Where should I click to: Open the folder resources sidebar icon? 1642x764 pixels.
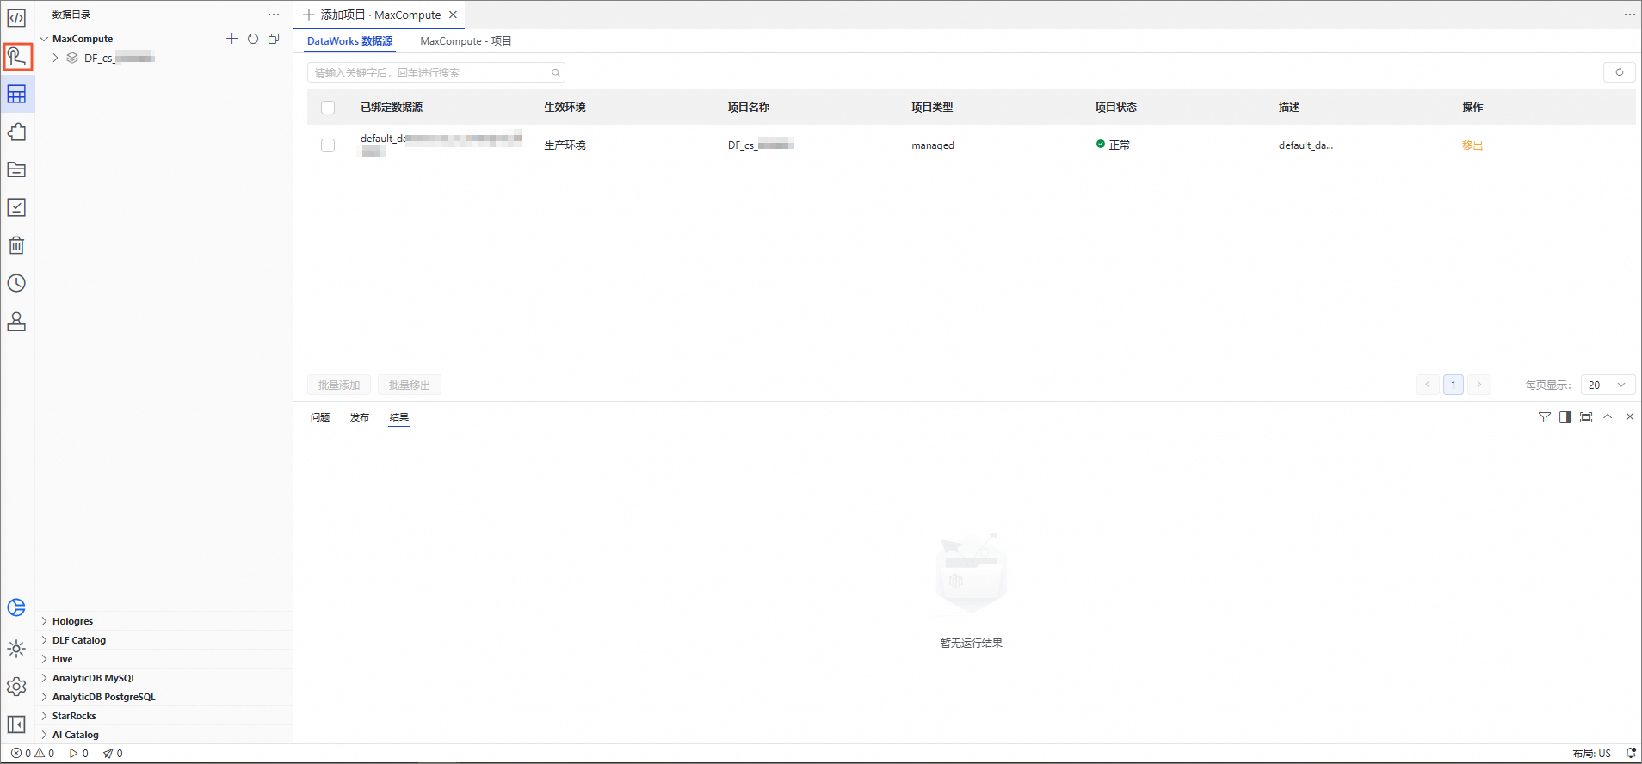[16, 169]
